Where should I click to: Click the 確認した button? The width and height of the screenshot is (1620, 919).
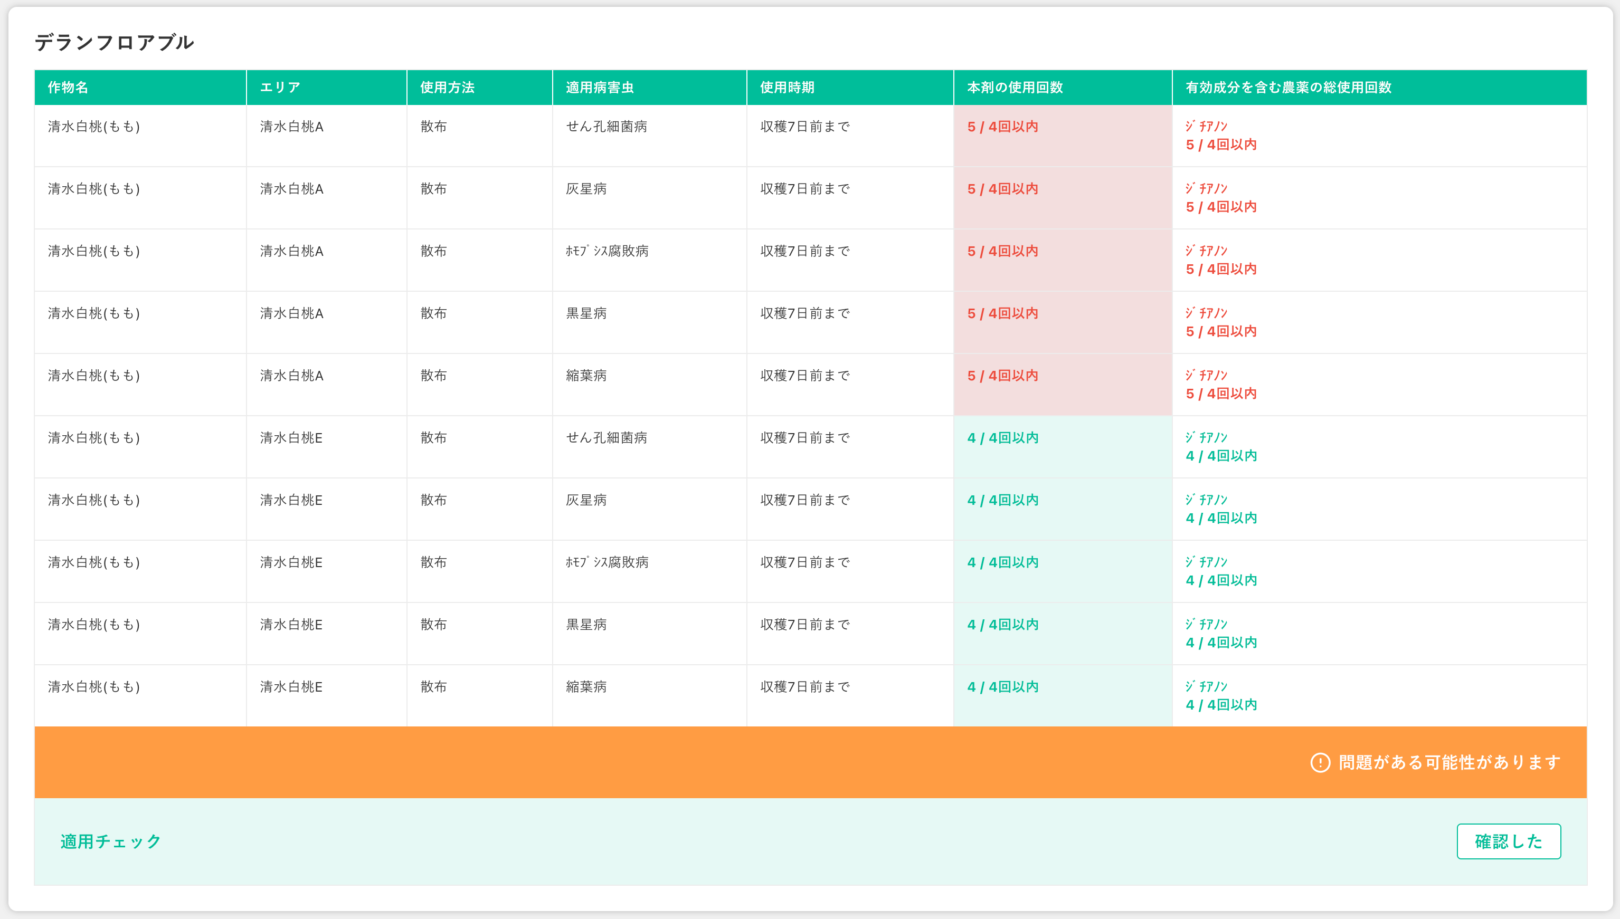pos(1508,841)
